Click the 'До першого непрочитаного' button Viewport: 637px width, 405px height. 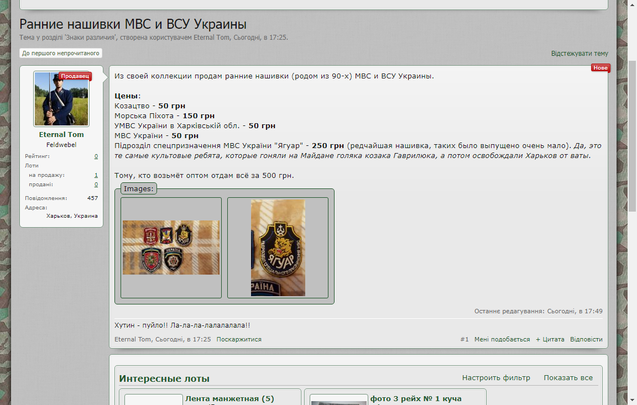[x=60, y=53]
